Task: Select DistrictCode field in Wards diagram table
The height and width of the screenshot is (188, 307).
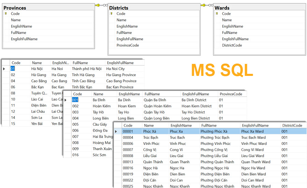Action: (x=232, y=45)
